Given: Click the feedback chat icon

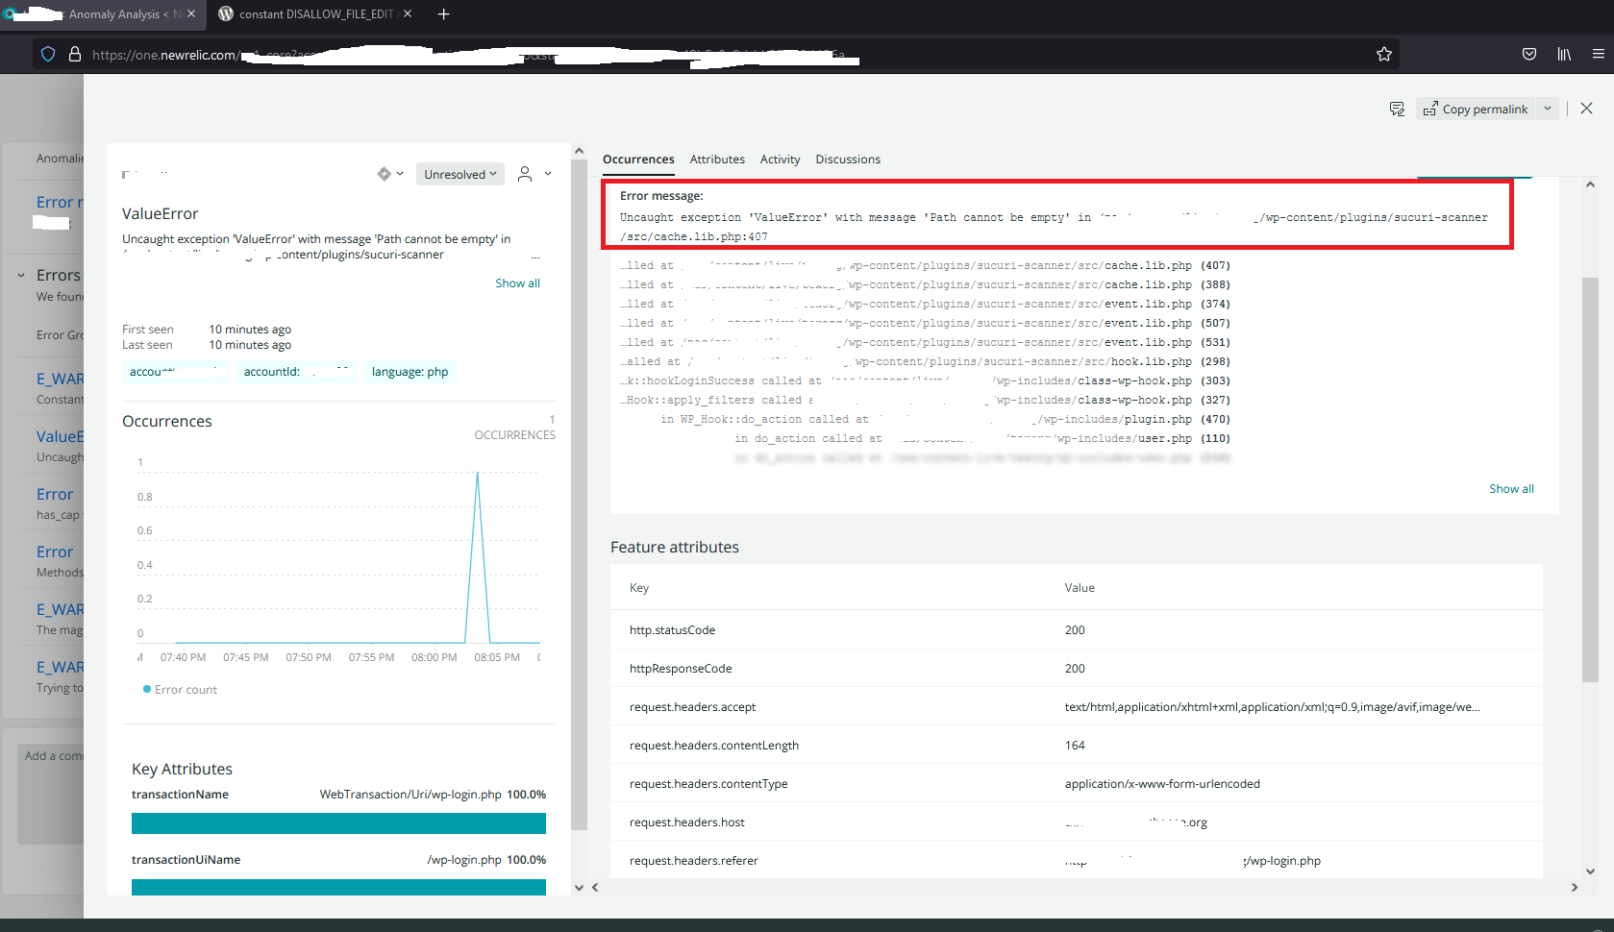Looking at the screenshot, I should (x=1397, y=109).
